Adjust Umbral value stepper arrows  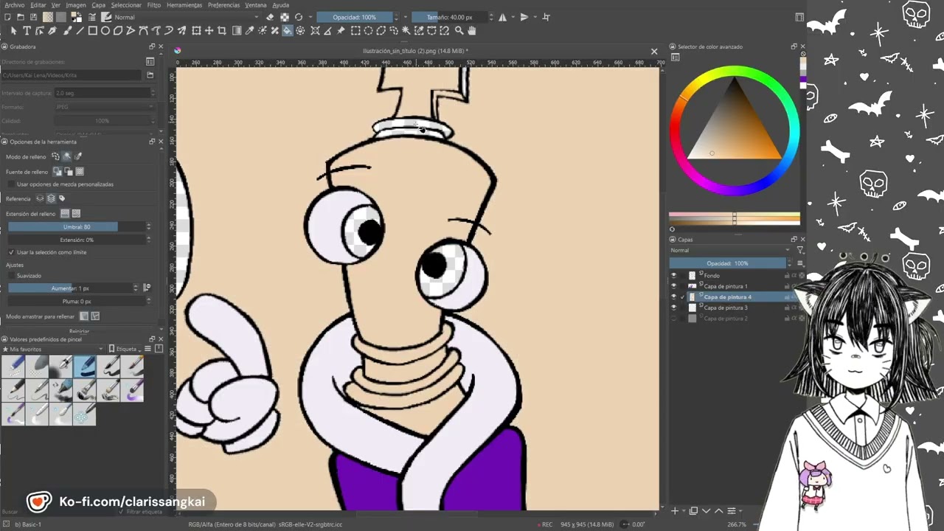(x=148, y=227)
